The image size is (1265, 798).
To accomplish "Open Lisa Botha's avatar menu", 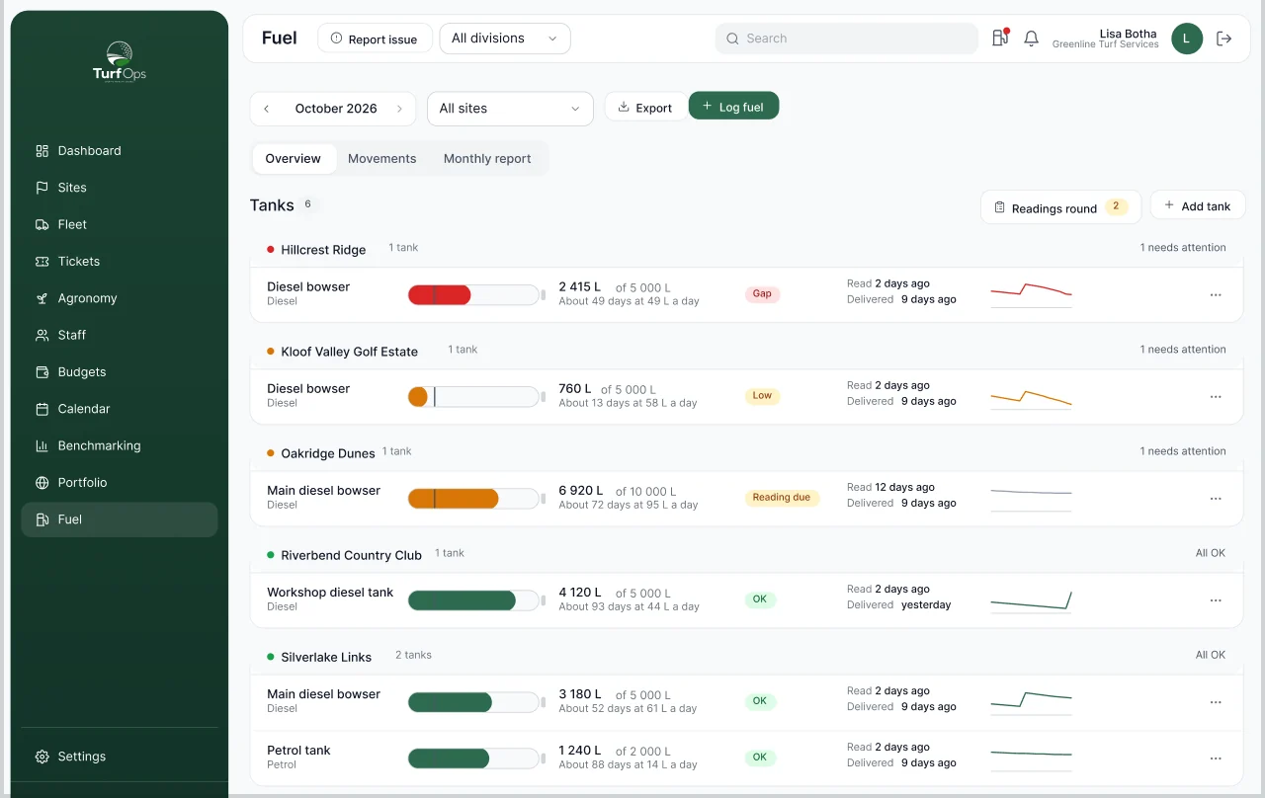I will (x=1187, y=39).
